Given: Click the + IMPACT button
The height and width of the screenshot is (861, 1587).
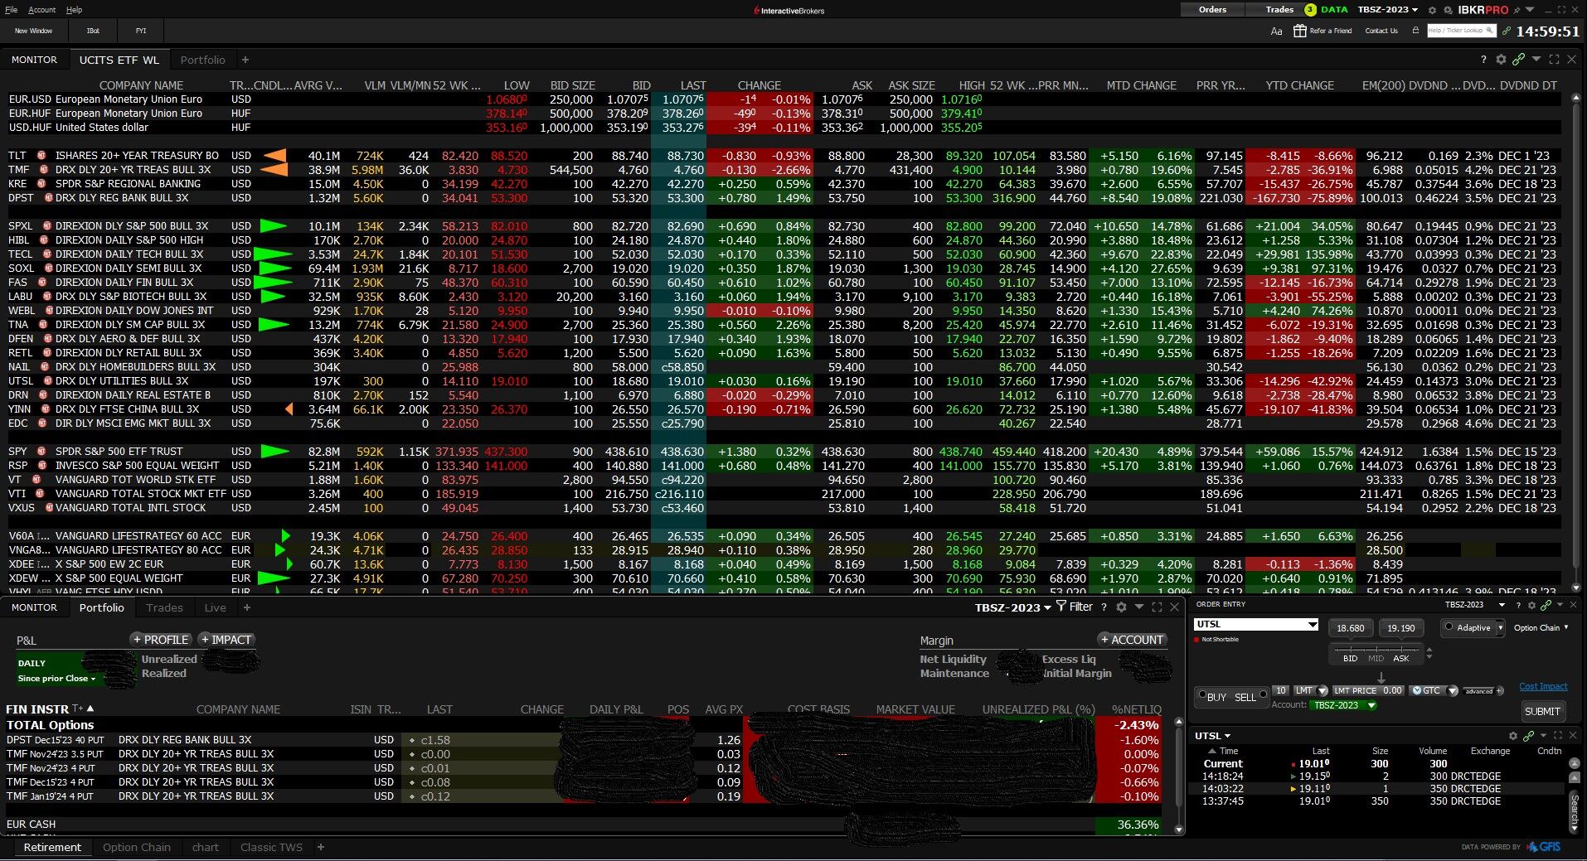Looking at the screenshot, I should click(x=226, y=640).
